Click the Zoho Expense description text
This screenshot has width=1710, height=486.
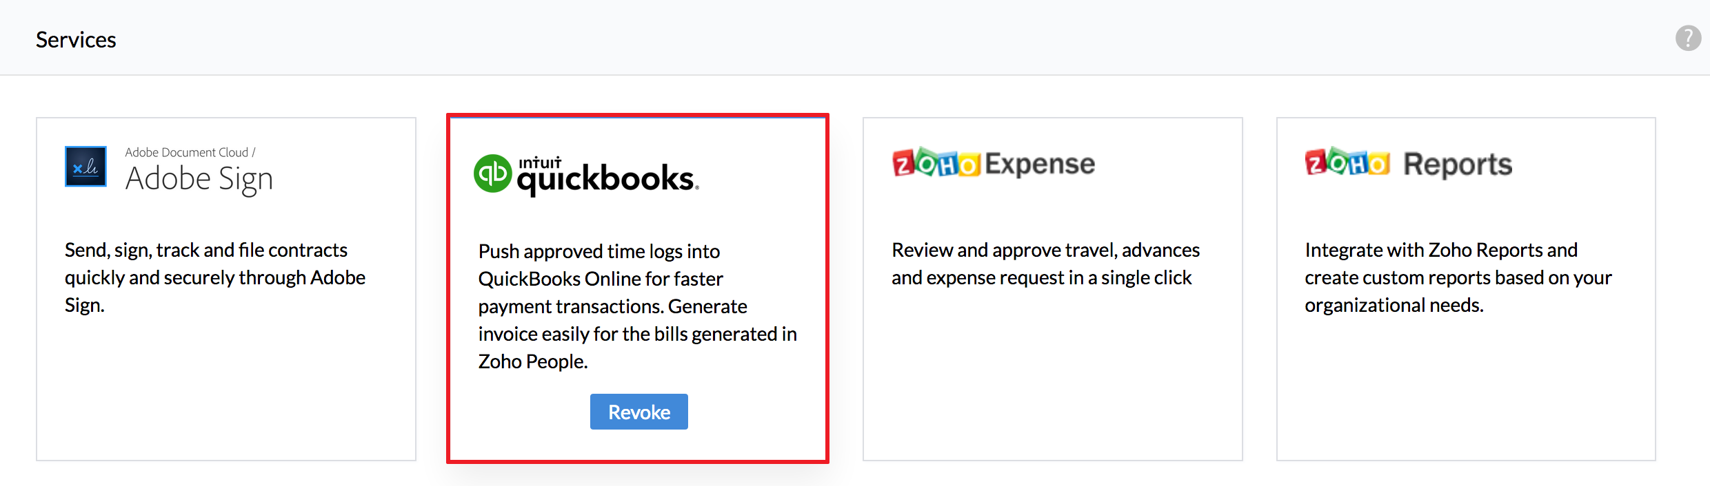[1045, 264]
